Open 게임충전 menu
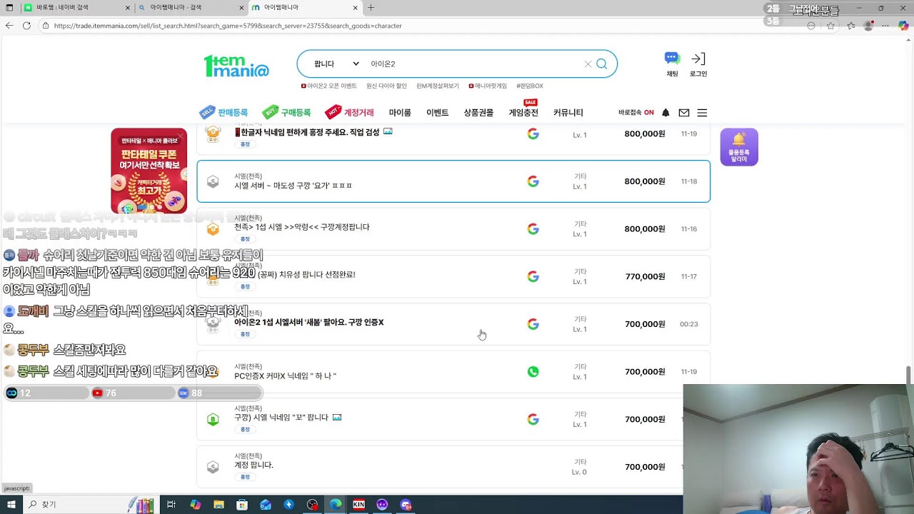The image size is (914, 514). (x=523, y=113)
